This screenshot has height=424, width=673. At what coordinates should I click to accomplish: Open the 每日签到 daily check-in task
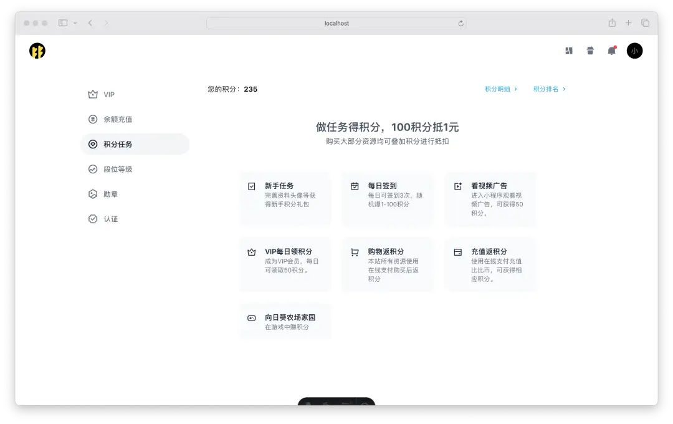(x=388, y=200)
